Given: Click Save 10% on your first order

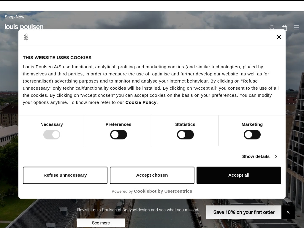Looking at the screenshot, I should (244, 212).
